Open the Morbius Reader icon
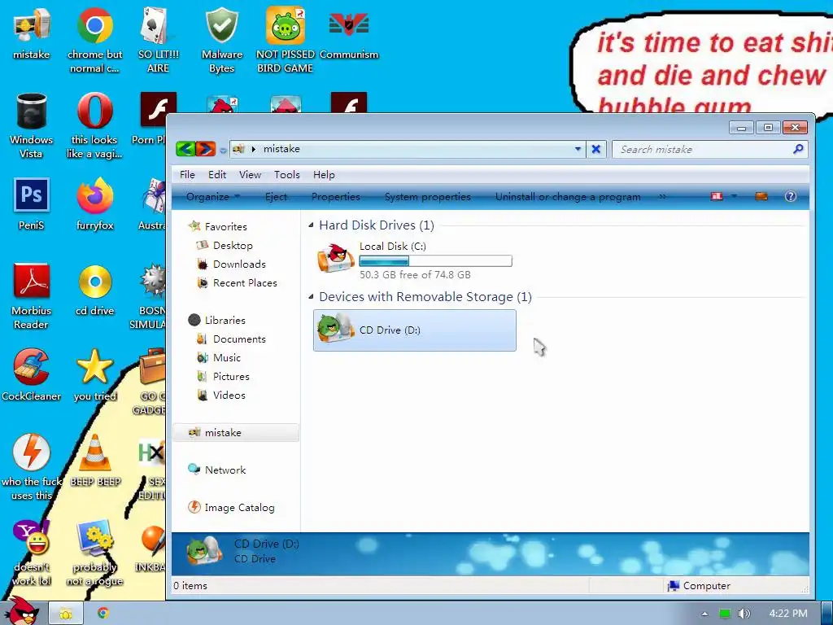 point(32,296)
